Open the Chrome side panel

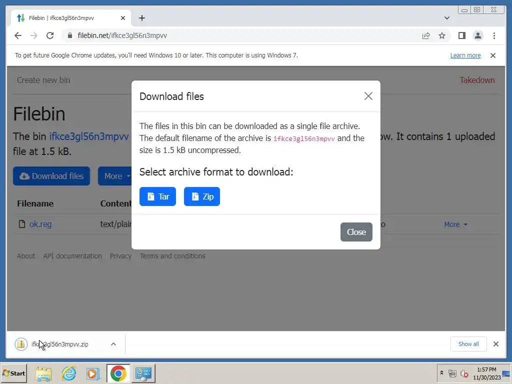pos(461,35)
